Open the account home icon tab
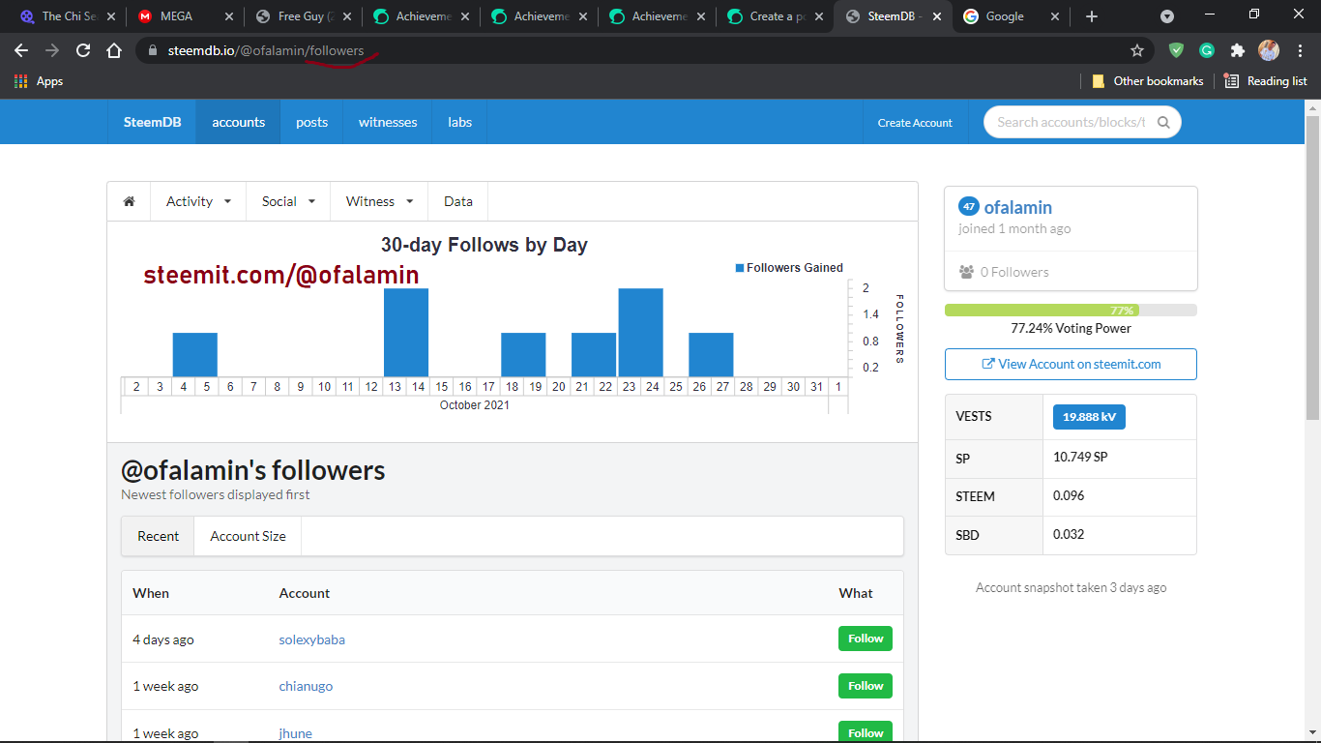Viewport: 1321px width, 743px height. (x=129, y=201)
